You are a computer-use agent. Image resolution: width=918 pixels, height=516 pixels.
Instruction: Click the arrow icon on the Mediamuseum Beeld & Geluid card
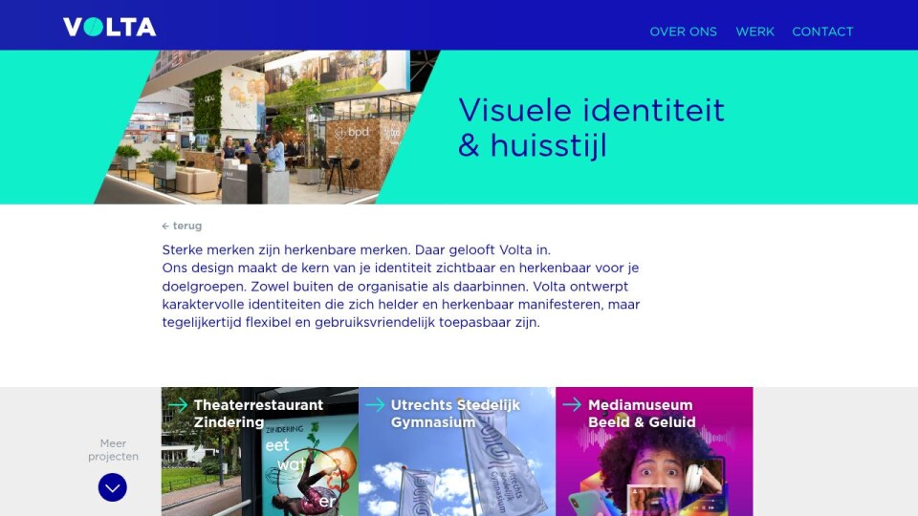(572, 405)
